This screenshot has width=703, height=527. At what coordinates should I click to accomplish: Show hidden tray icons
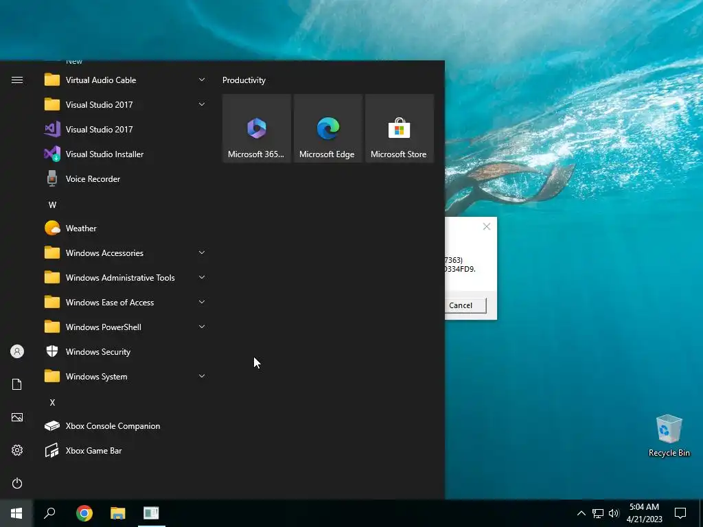(x=581, y=513)
